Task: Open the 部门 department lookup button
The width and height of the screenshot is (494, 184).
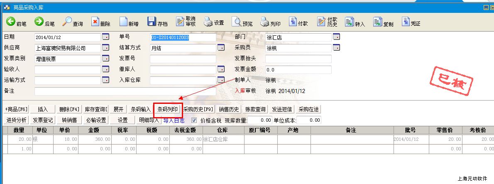Action: coord(336,37)
